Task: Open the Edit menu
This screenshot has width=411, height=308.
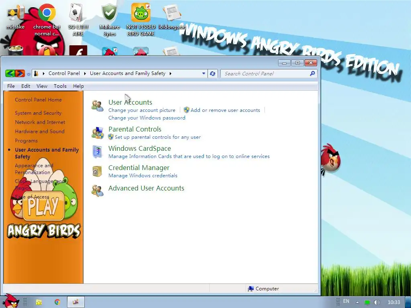Action: [26, 86]
